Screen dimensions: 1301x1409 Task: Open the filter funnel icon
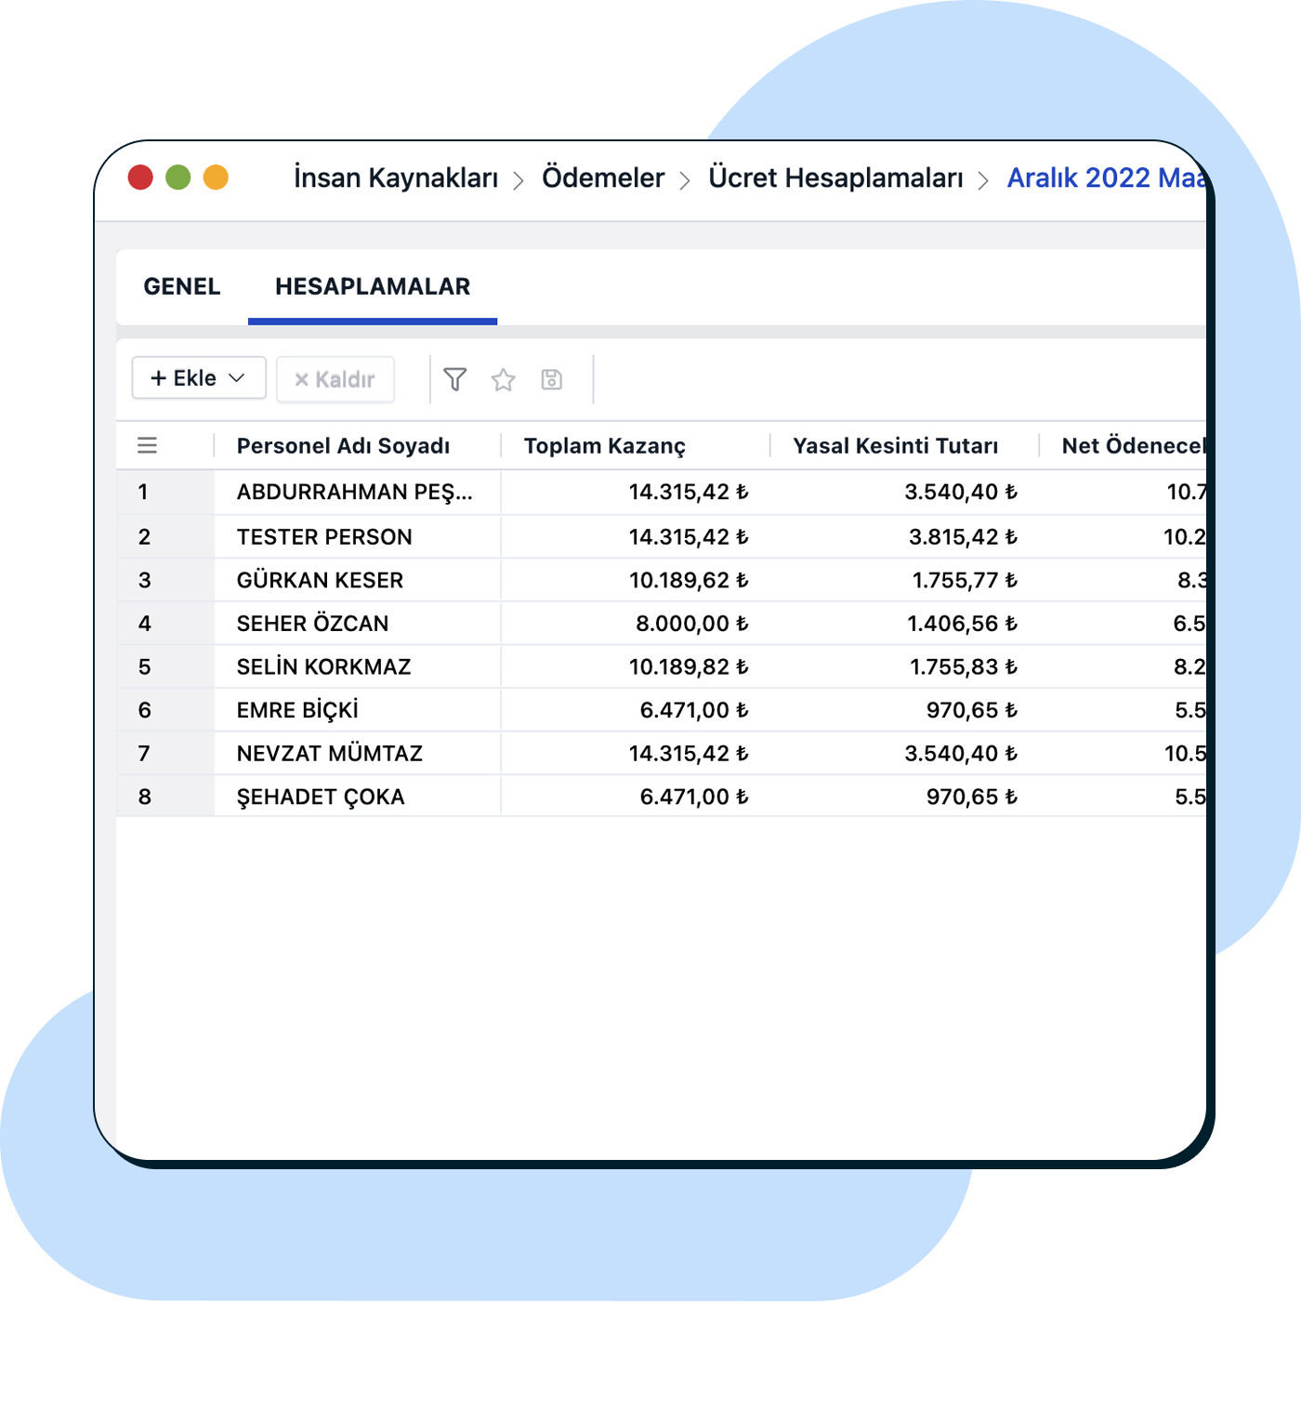tap(455, 379)
